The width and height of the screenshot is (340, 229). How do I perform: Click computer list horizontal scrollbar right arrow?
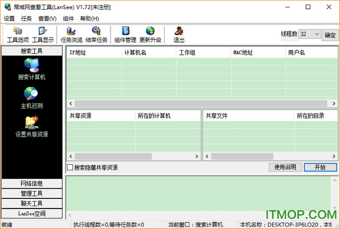334,103
